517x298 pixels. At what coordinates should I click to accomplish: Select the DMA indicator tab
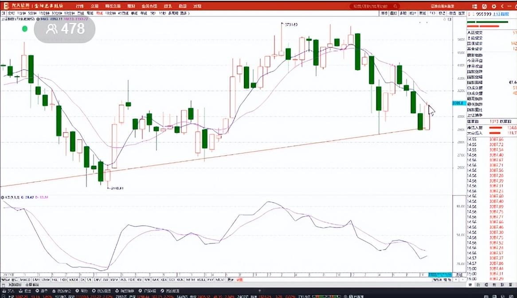[x=46, y=280]
